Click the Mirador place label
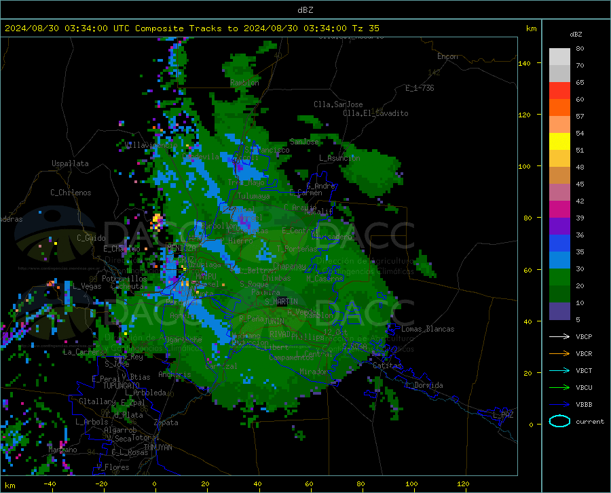The image size is (611, 493). [x=314, y=372]
